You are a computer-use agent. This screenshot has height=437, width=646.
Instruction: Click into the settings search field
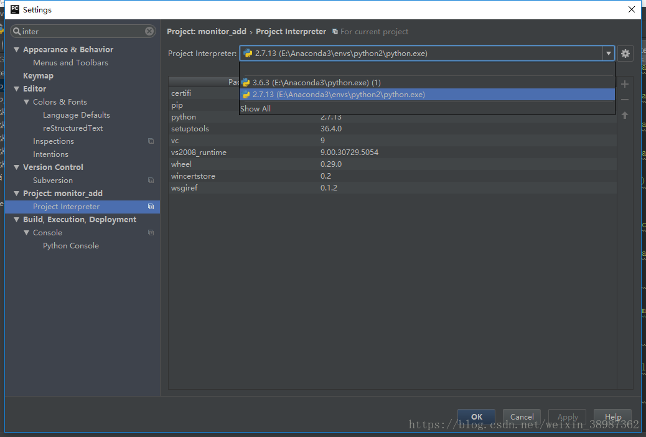coord(83,31)
